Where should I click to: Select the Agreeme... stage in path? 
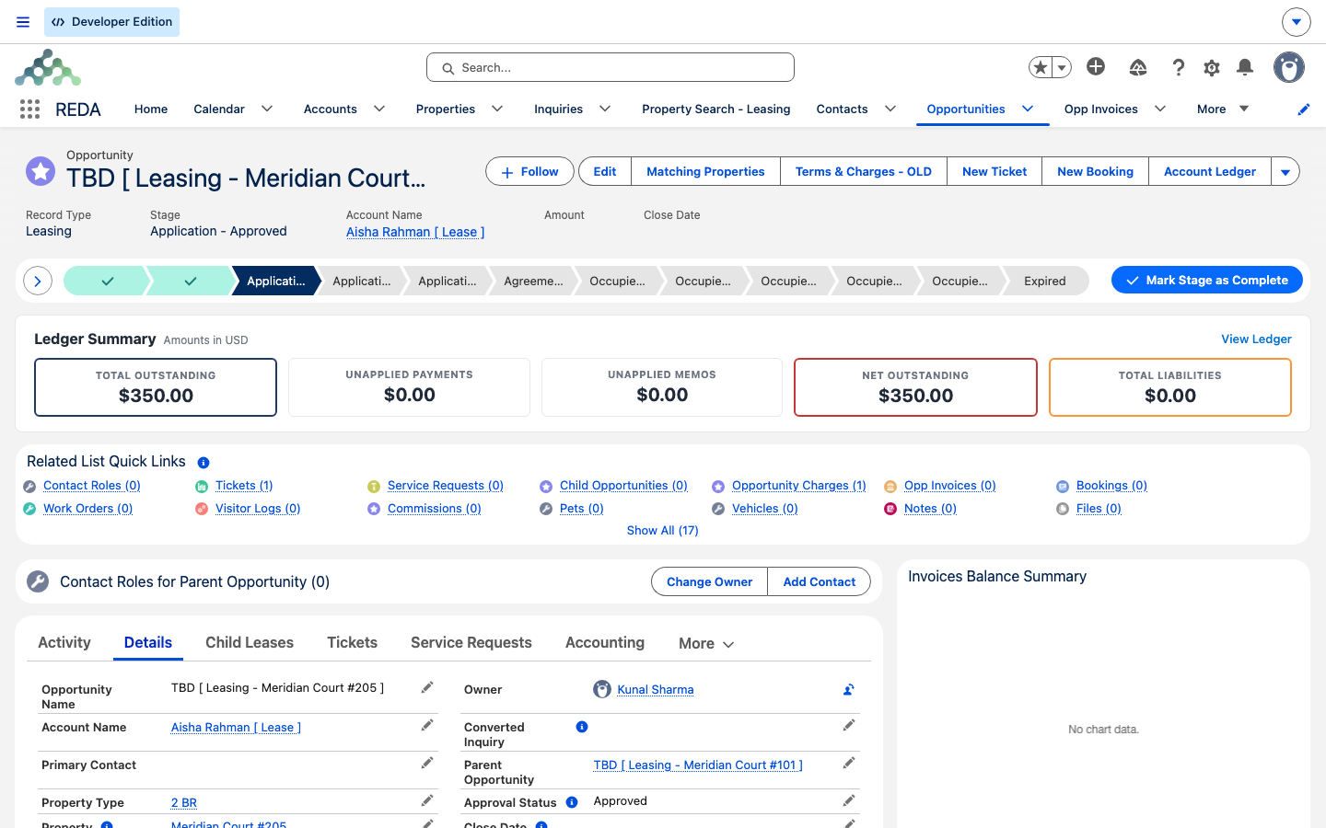533,281
